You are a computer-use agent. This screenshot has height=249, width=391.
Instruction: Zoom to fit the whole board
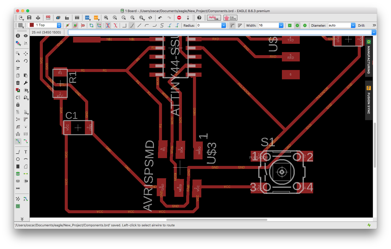pos(106,18)
